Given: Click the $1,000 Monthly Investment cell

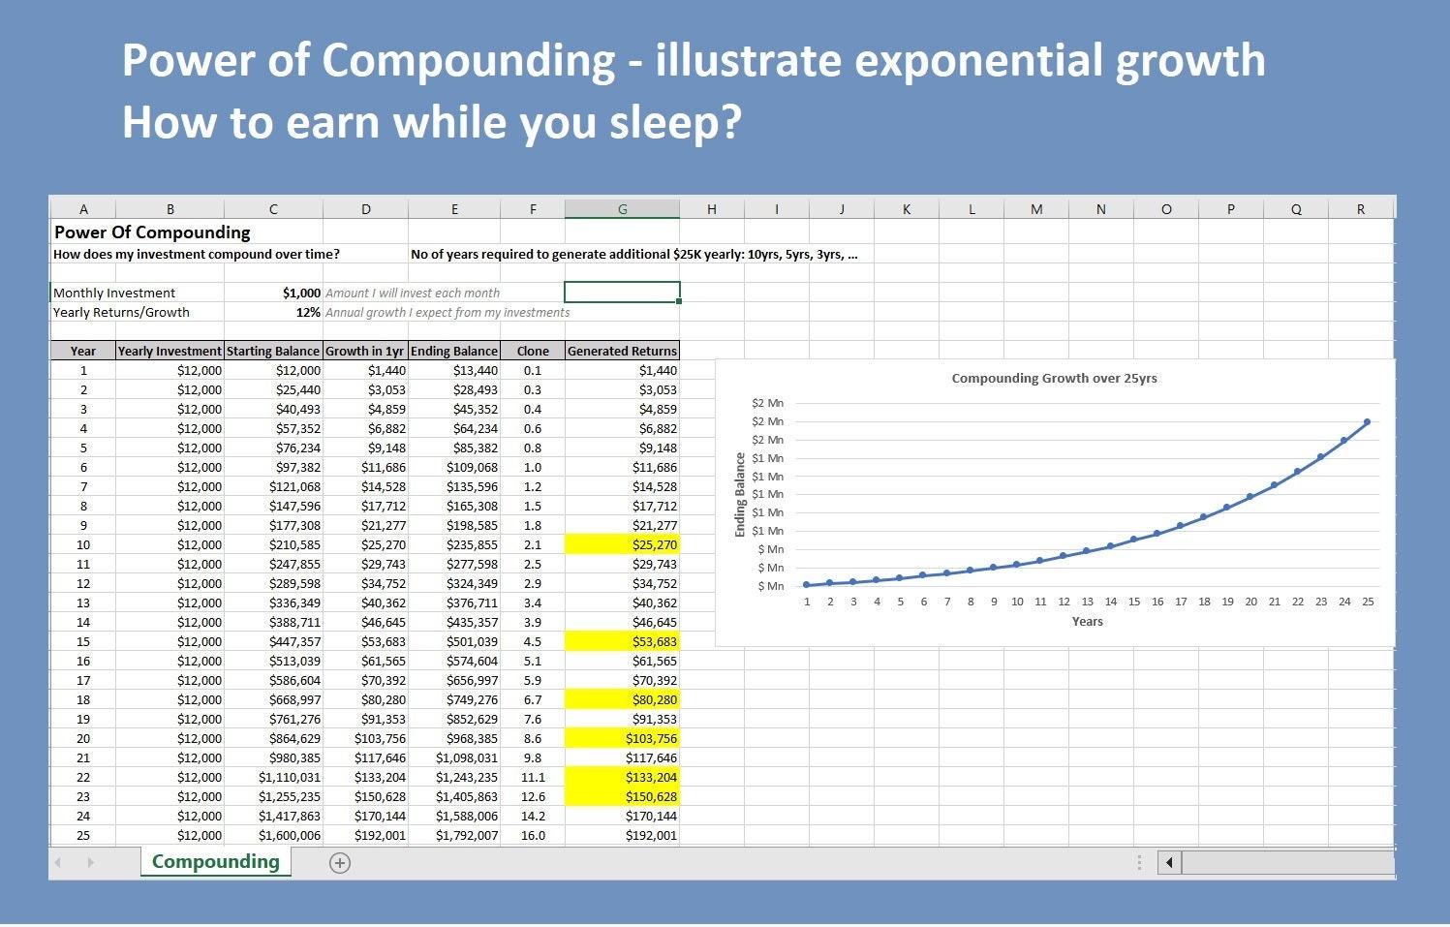Looking at the screenshot, I should [273, 292].
